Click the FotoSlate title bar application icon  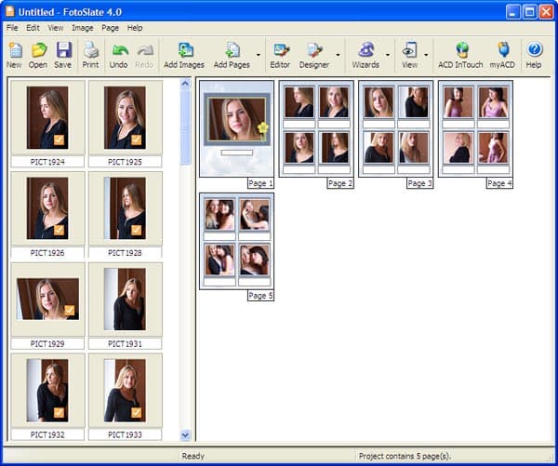(x=10, y=11)
